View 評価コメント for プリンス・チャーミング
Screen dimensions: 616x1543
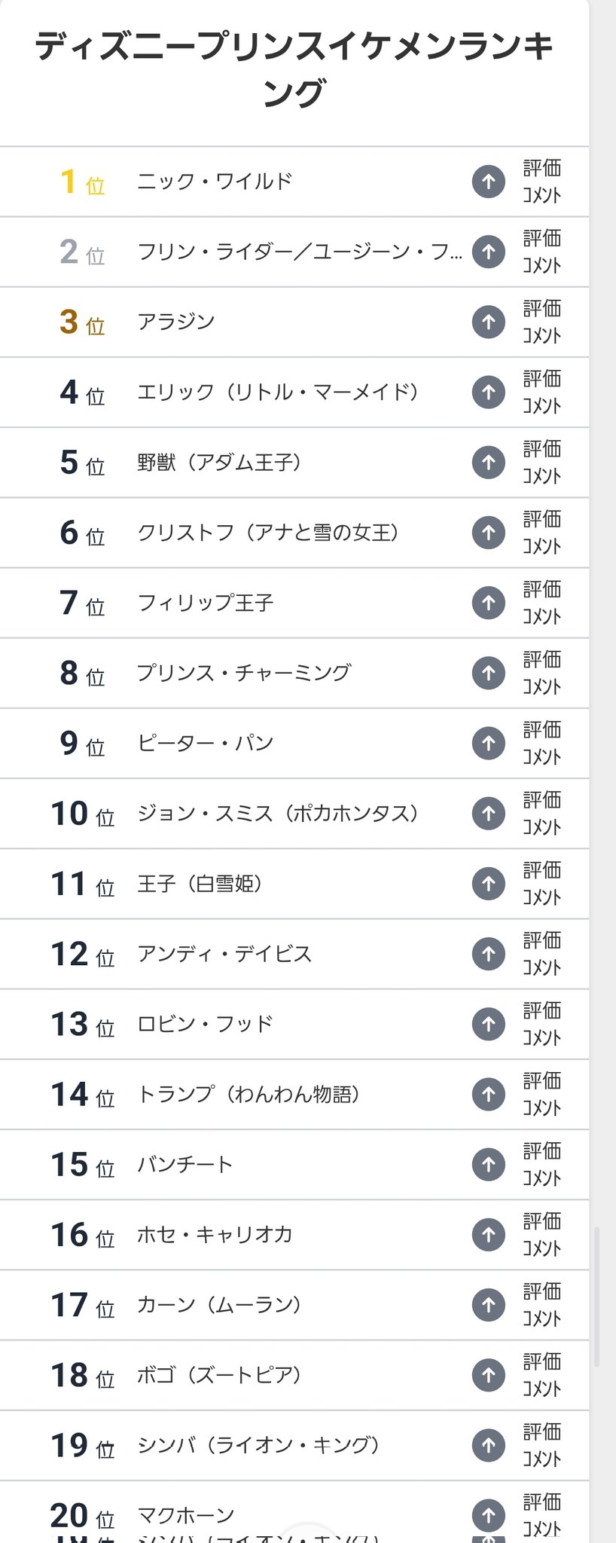pos(541,673)
